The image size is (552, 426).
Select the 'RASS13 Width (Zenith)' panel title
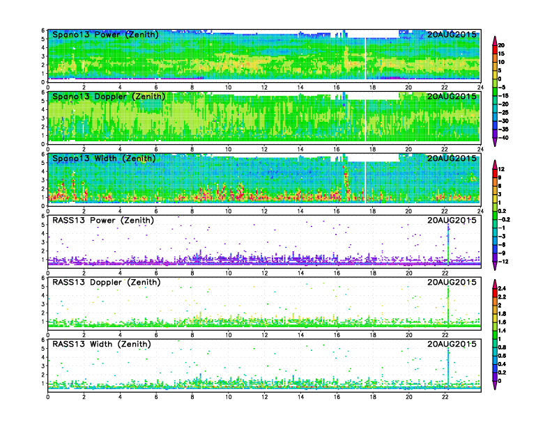point(101,344)
